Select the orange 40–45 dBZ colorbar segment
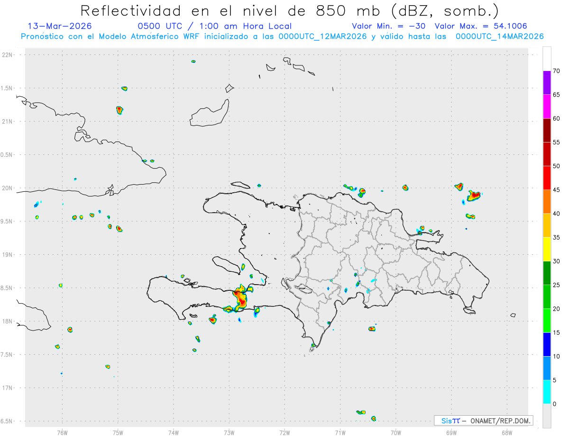Screen dimensions: 569x439 click(547, 202)
